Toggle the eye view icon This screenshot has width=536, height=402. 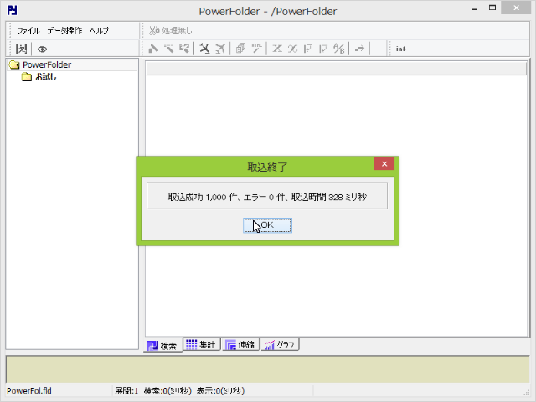42,49
